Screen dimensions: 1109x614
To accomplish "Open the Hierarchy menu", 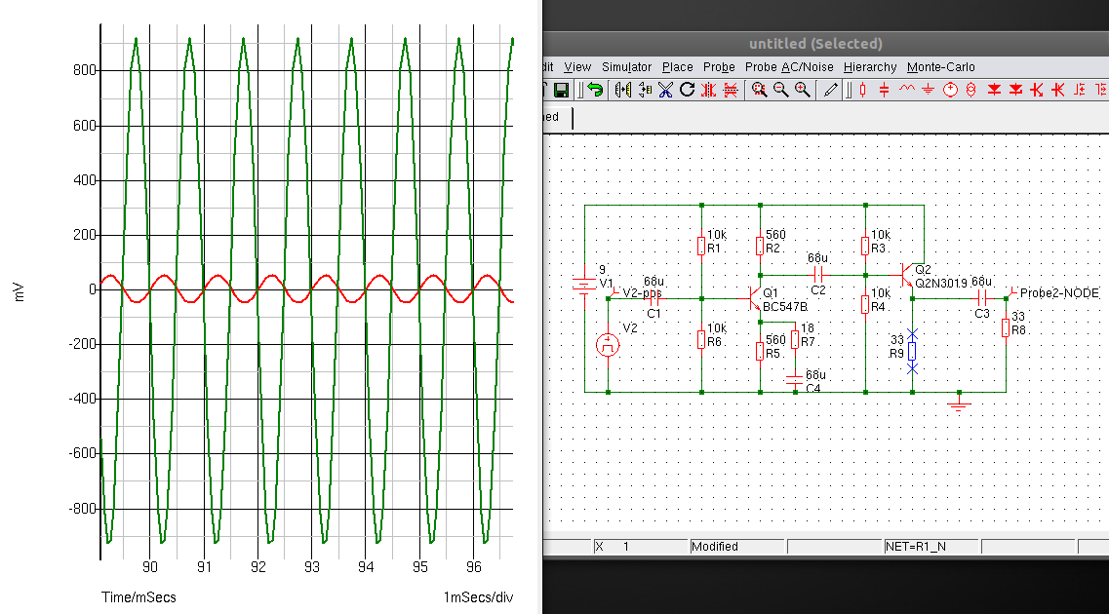I will 870,67.
